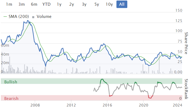Click the grey Volume legend square
This screenshot has height=107, width=190.
(x=33, y=17)
